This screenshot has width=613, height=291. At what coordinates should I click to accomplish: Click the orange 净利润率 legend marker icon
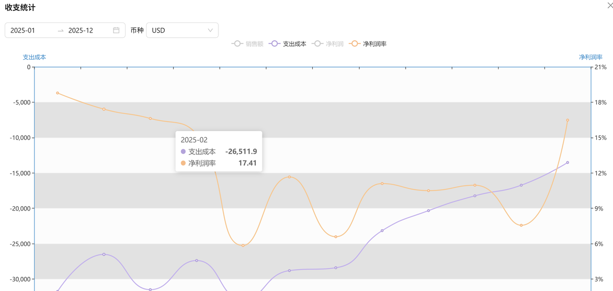[x=354, y=44]
